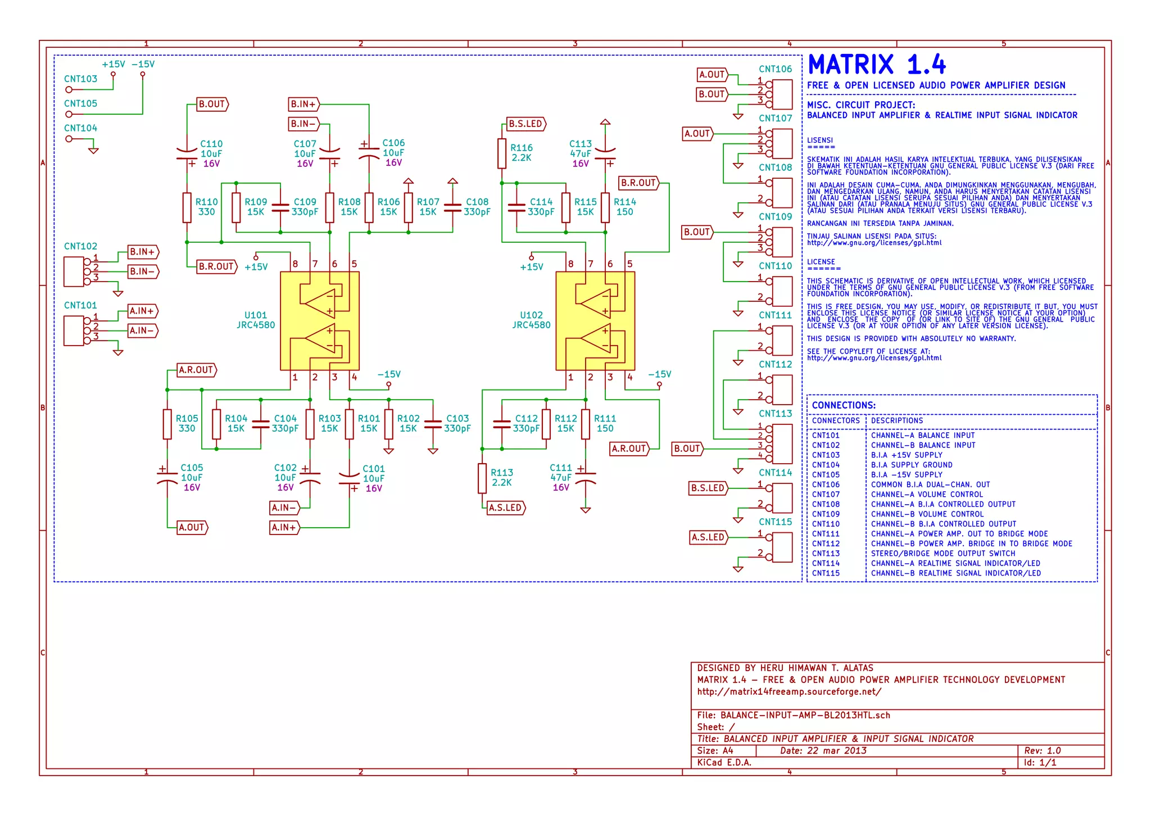Click the CNT106 COMMON B.I.A DUAL-CHAN. OUT row

tap(951, 485)
